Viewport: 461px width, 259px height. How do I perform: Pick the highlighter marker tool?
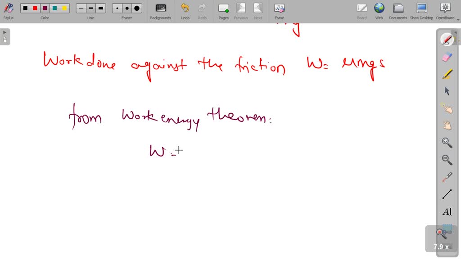pos(447,74)
